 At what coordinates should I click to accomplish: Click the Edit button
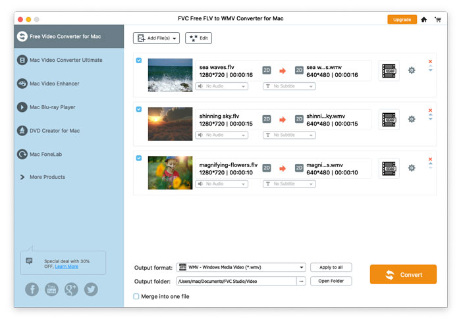point(198,38)
